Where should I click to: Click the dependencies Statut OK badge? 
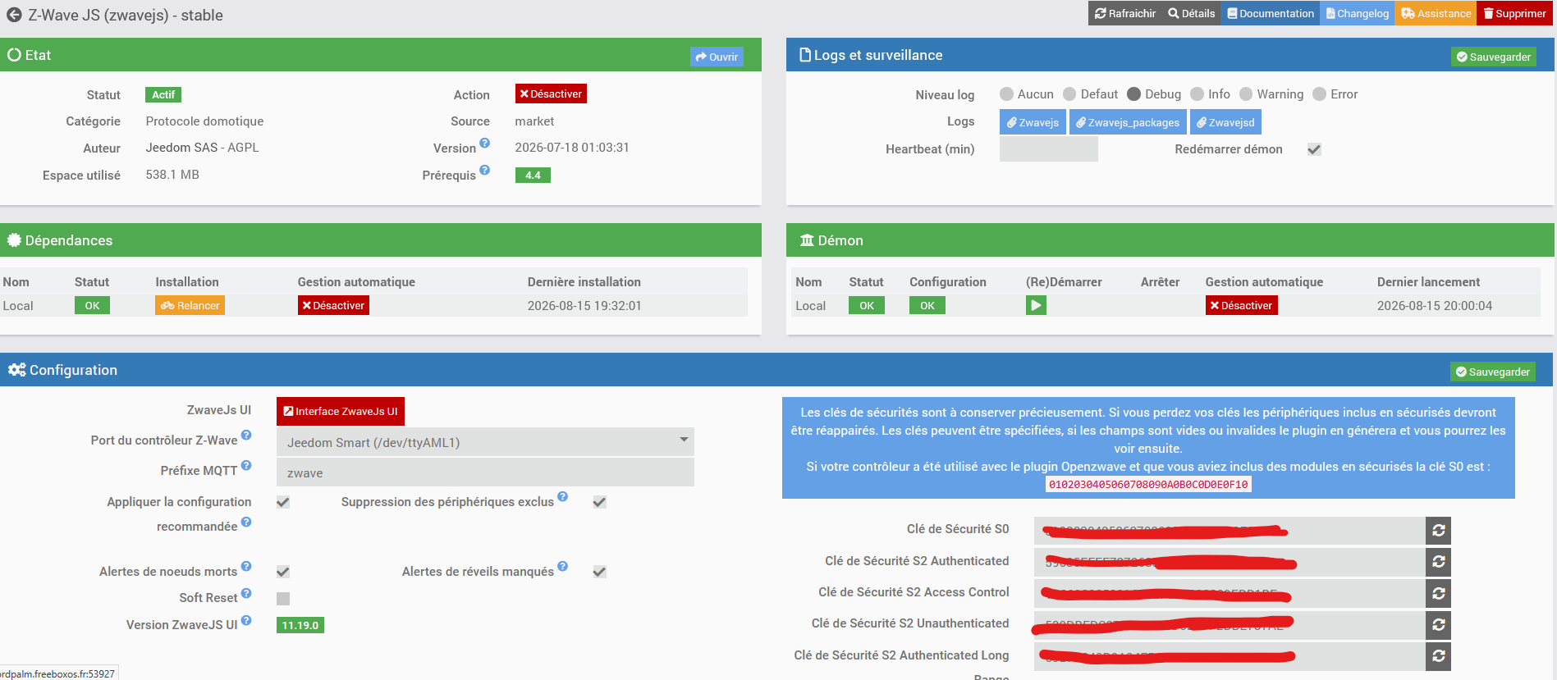92,305
